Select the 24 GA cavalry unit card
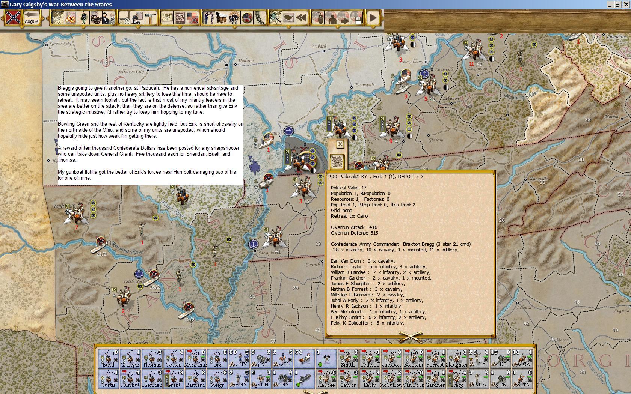Image resolution: width=631 pixels, height=394 pixels. [x=522, y=358]
